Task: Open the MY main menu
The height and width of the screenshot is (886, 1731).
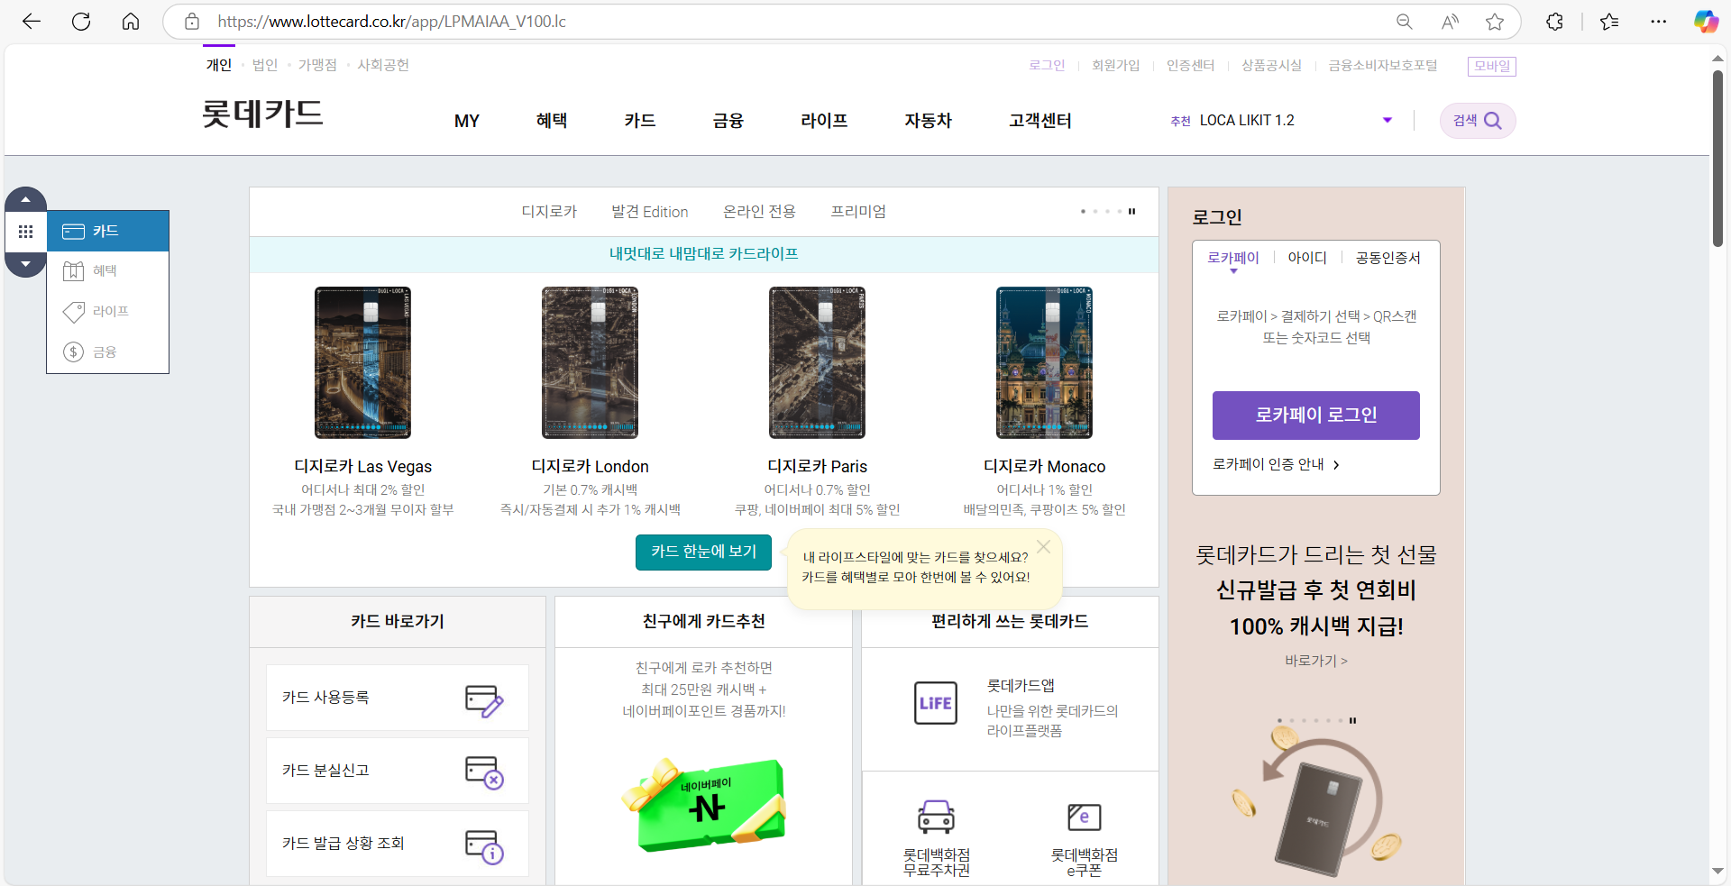Action: 467,121
